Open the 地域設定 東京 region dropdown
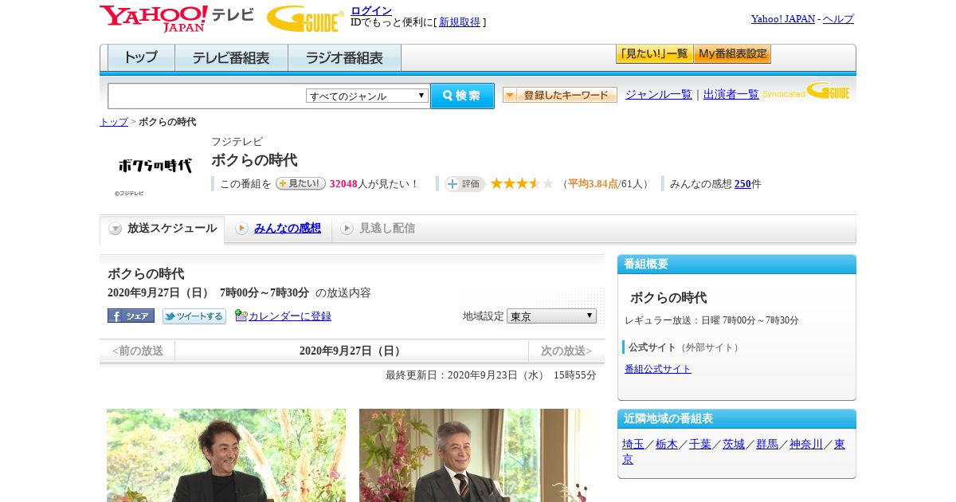Image resolution: width=956 pixels, height=502 pixels. click(x=551, y=316)
